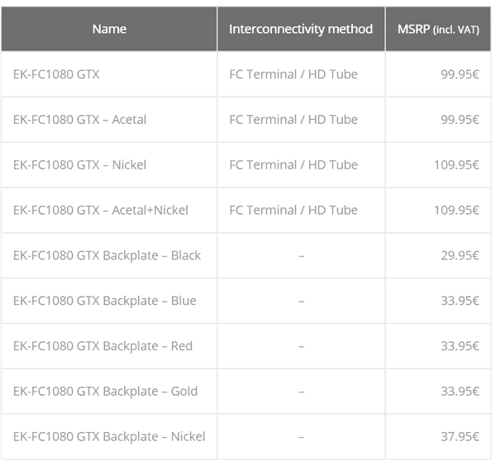Click the Interconnectivity method column header
This screenshot has height=466, width=496.
[x=301, y=29]
